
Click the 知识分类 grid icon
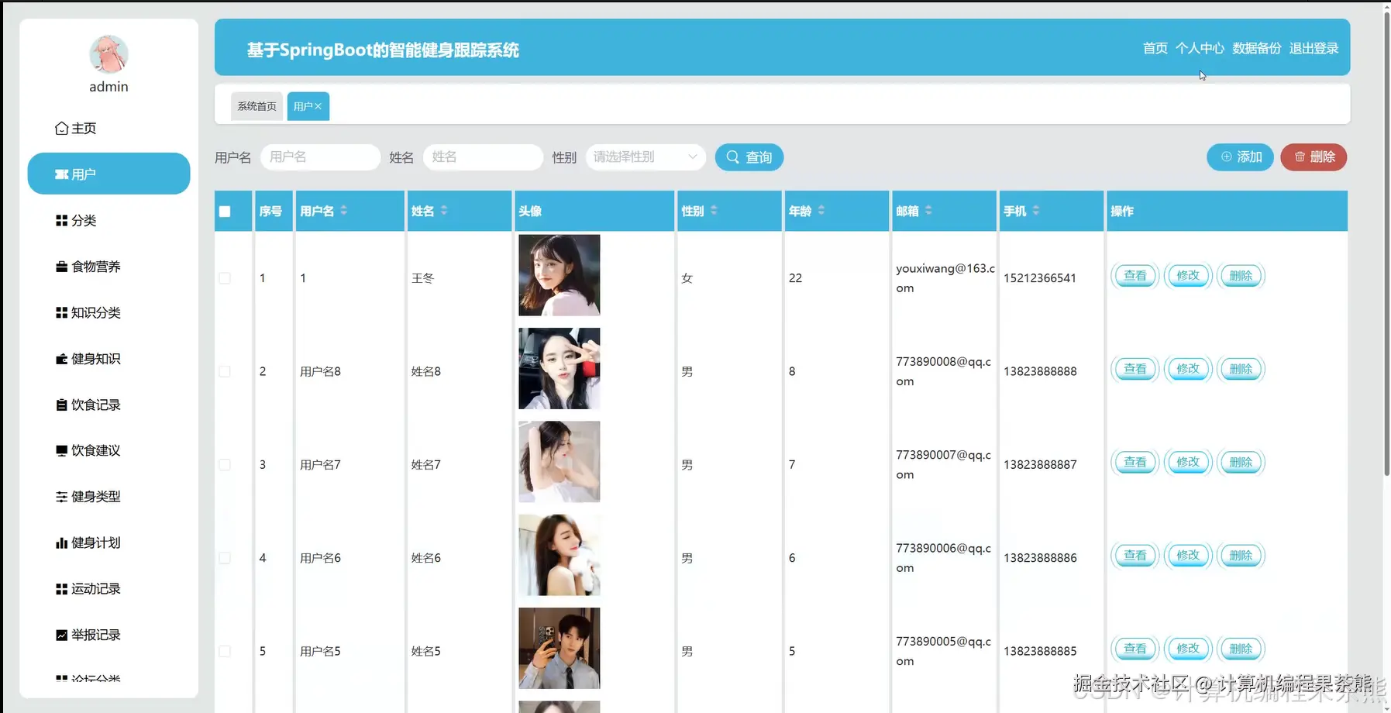coord(62,312)
